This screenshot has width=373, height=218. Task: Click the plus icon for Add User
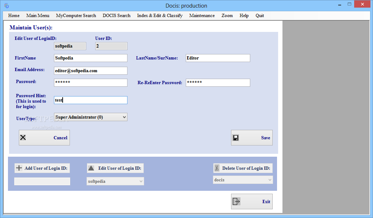[19, 168]
